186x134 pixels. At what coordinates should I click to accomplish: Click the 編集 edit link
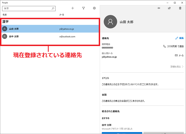coord(181,38)
